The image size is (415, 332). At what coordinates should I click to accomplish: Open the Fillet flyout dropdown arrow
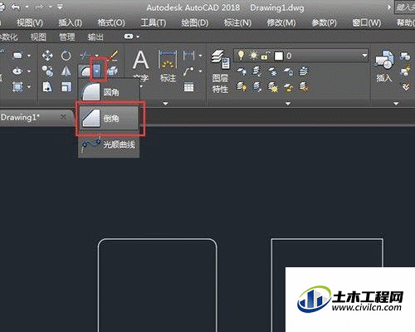click(x=97, y=71)
